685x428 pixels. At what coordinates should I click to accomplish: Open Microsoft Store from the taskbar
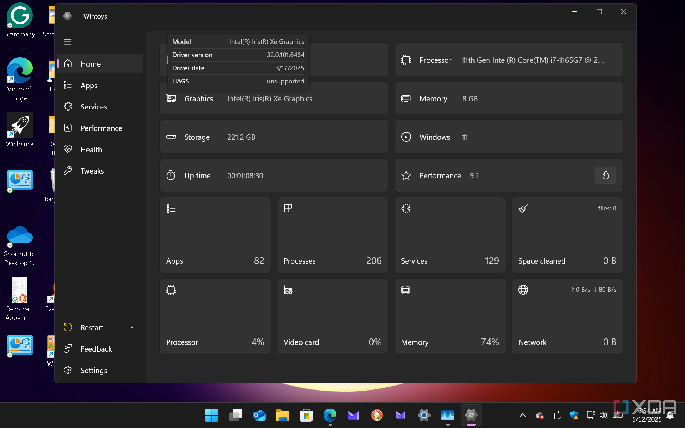(306, 415)
